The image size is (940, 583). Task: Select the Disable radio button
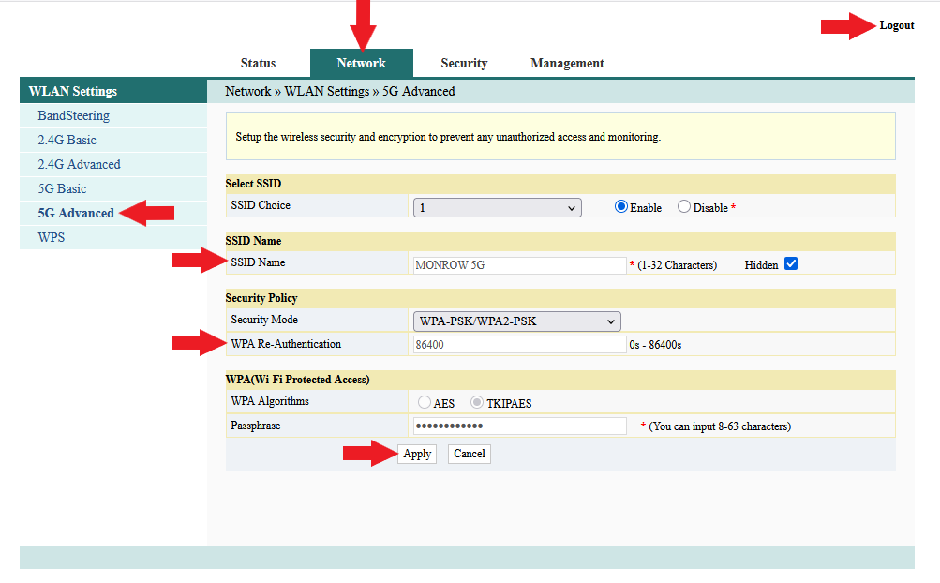coord(684,207)
